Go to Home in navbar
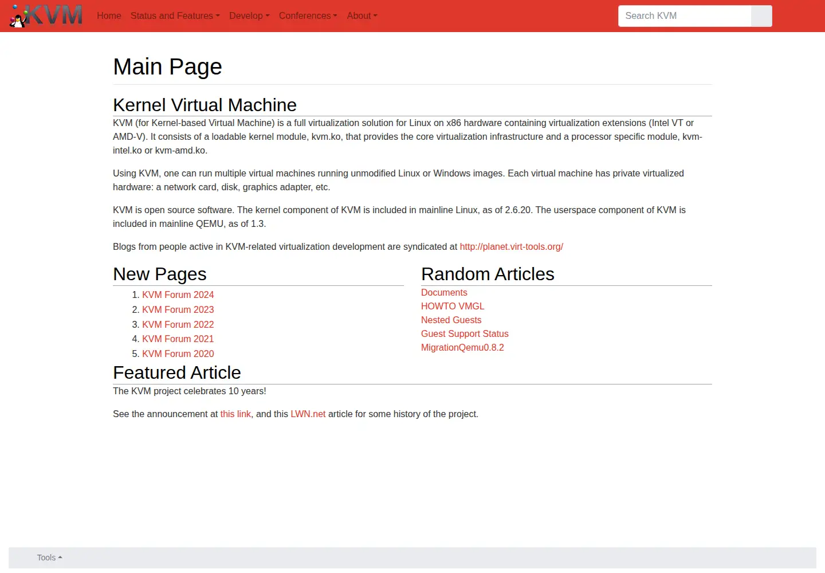Image resolution: width=825 pixels, height=573 pixels. pos(109,16)
